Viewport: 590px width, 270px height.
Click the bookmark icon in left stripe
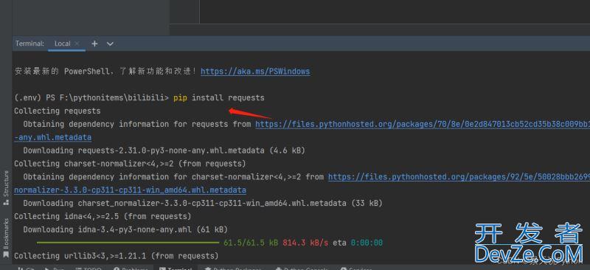coord(6,255)
